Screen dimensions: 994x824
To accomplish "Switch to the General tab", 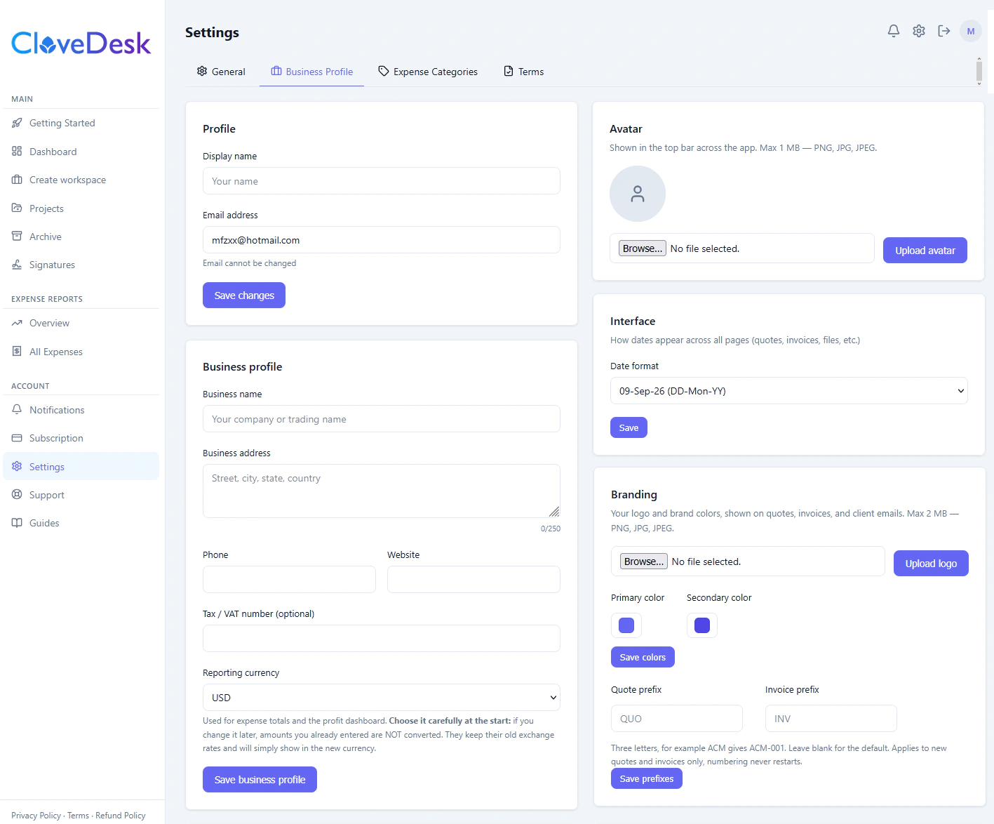I will pyautogui.click(x=221, y=72).
